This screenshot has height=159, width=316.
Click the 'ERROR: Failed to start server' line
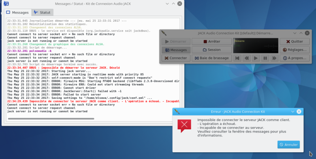54,95
